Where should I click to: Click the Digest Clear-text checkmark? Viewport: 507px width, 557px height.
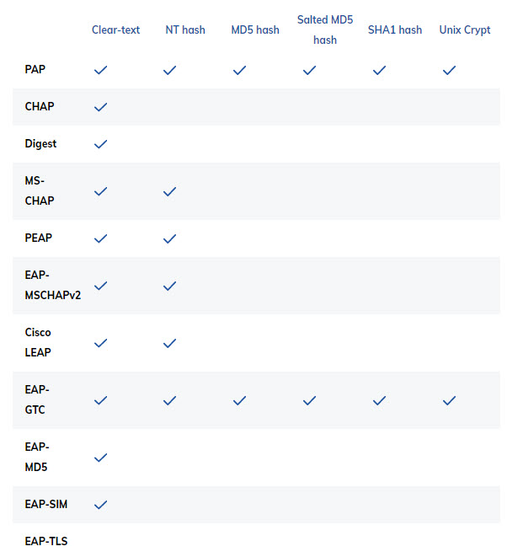coord(100,144)
